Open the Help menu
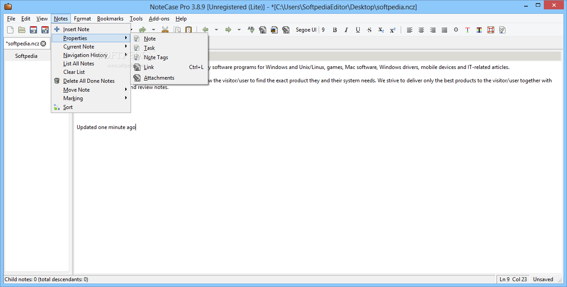This screenshot has height=287, width=567. pos(181,19)
